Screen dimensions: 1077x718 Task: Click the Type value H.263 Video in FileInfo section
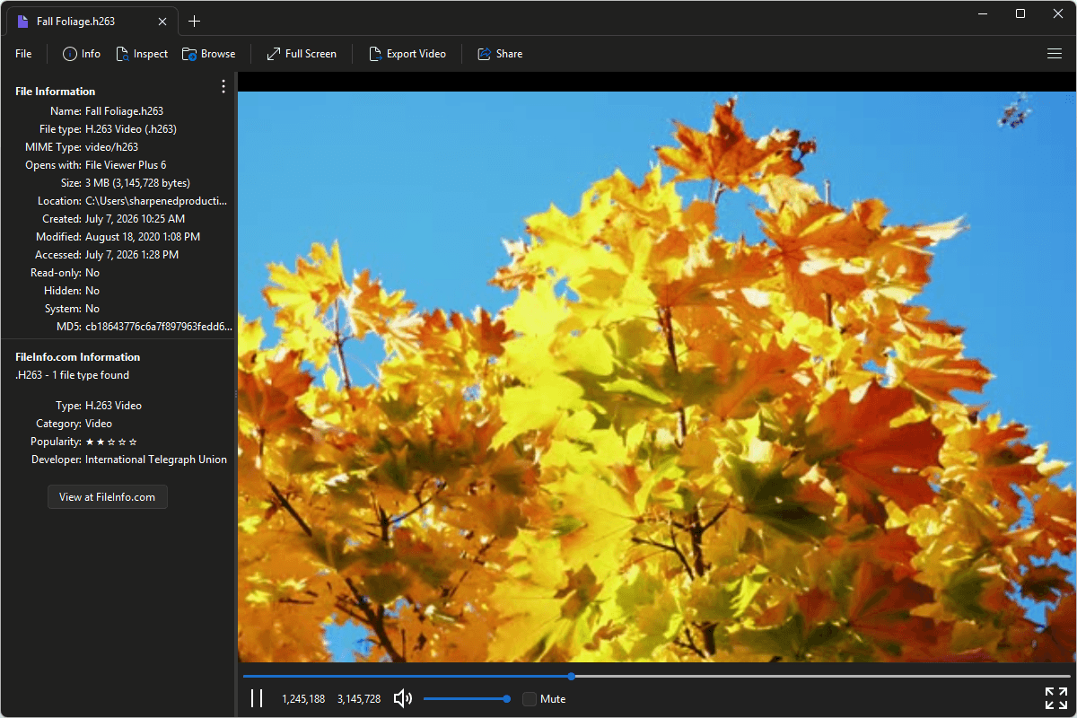[114, 406]
